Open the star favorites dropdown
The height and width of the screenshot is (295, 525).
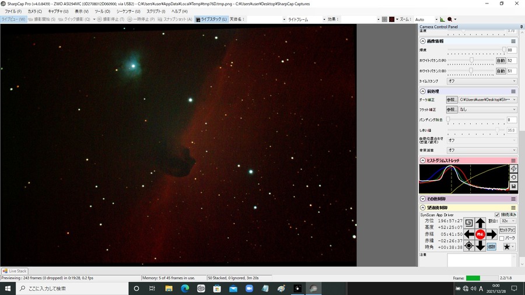509,247
